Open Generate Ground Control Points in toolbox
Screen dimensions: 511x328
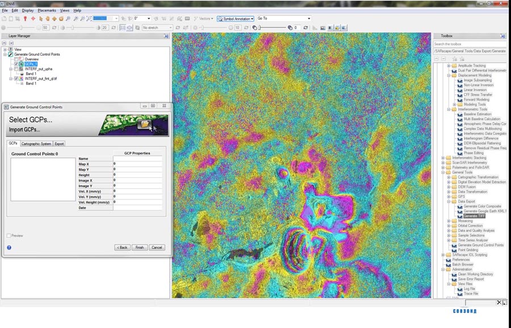tap(480, 245)
